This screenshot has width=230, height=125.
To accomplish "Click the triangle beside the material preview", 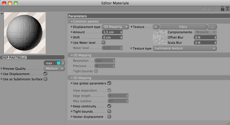I will (2, 14).
